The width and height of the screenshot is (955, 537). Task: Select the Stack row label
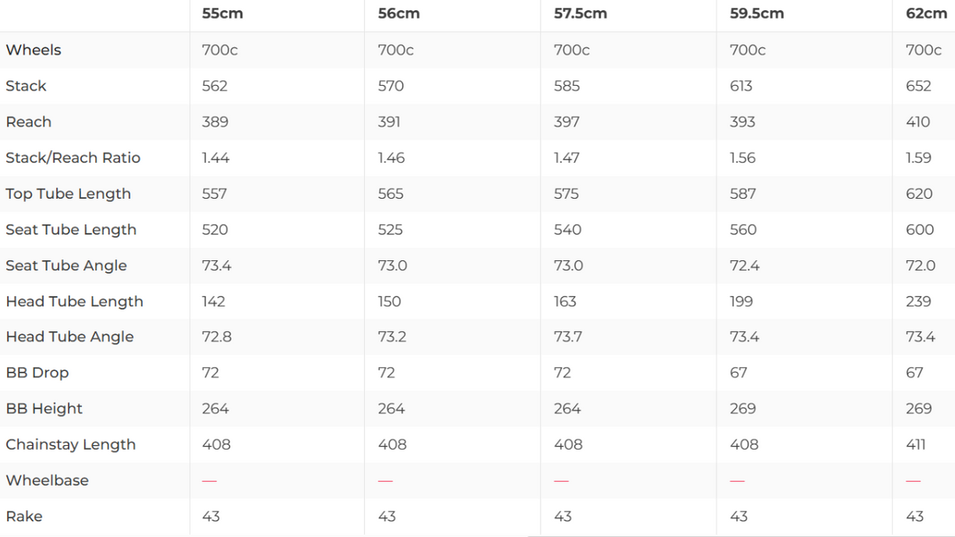[26, 86]
